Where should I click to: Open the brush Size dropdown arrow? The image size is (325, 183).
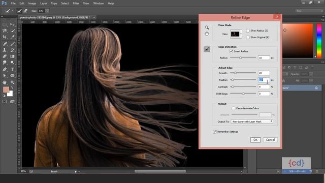pos(47,11)
